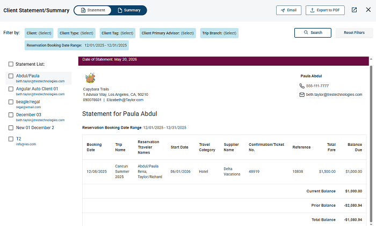Click confirmation number 48919

click(254, 172)
